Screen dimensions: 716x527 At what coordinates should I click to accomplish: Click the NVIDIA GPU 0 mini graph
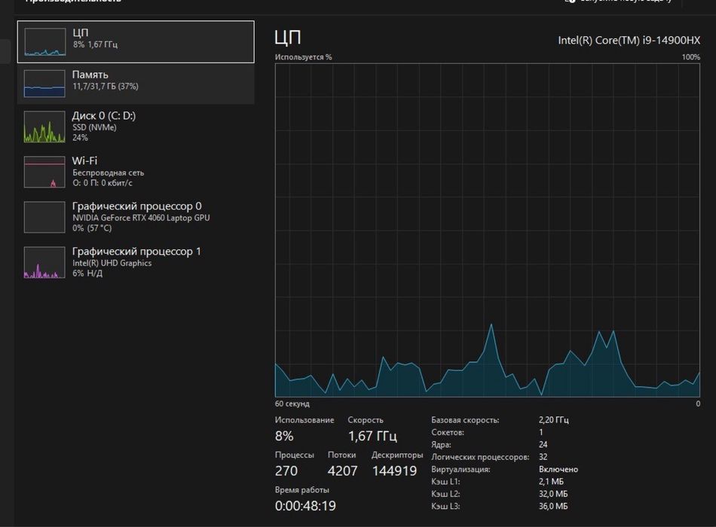44,217
